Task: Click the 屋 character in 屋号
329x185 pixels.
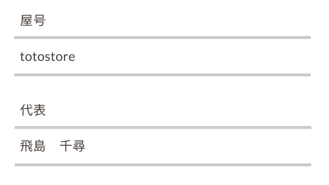Action: tap(26, 21)
